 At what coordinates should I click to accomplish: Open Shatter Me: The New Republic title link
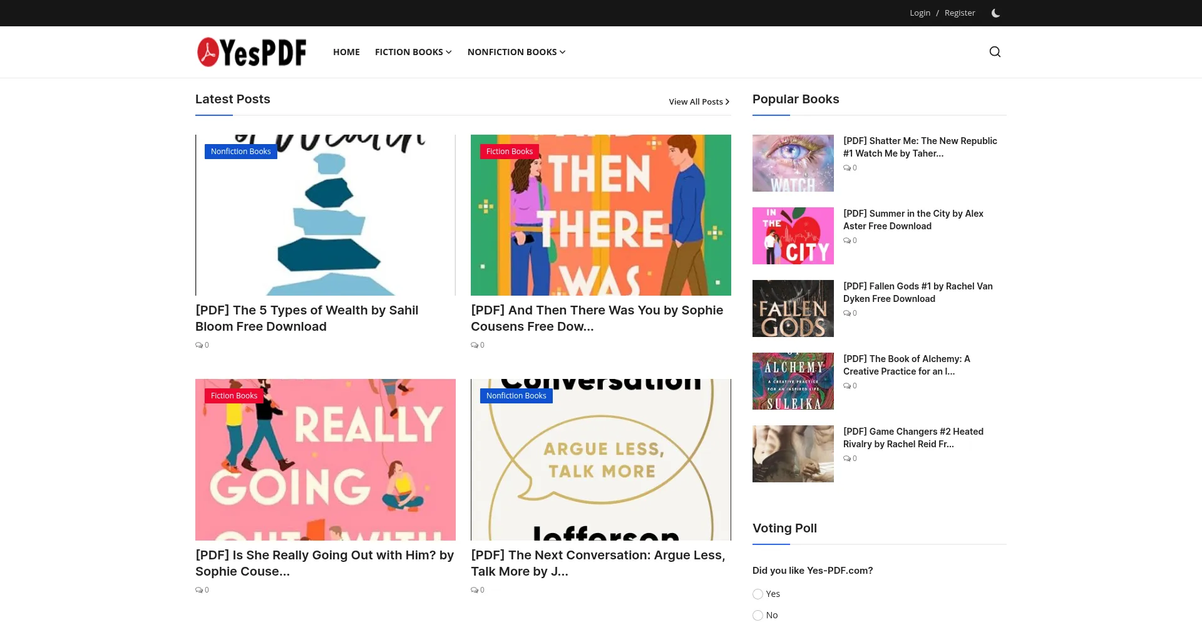point(920,147)
